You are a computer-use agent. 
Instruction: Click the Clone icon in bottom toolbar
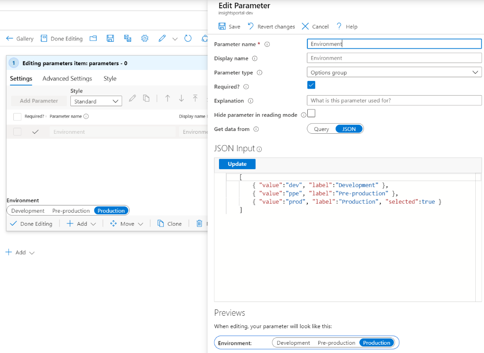(x=169, y=223)
